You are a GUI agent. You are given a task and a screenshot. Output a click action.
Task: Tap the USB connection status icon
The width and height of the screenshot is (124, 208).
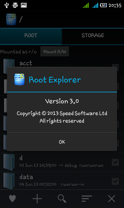[x=6, y=5]
